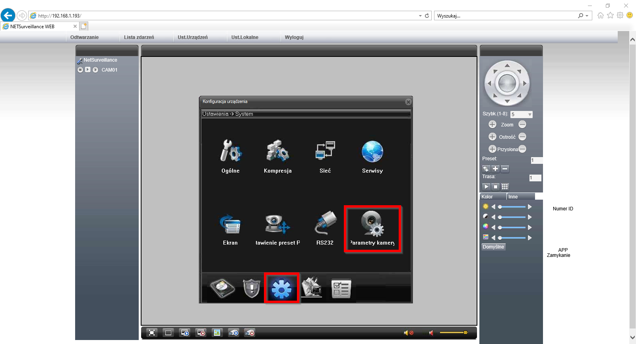Expand the Szybk.(1-8) speed dropdown
Image resolution: width=636 pixels, height=344 pixels.
530,115
